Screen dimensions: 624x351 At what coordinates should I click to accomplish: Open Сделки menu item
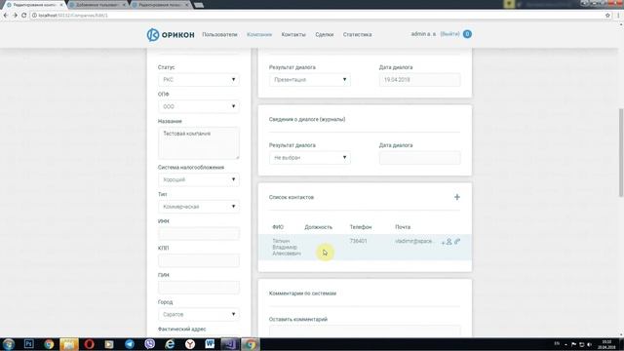pyautogui.click(x=325, y=35)
